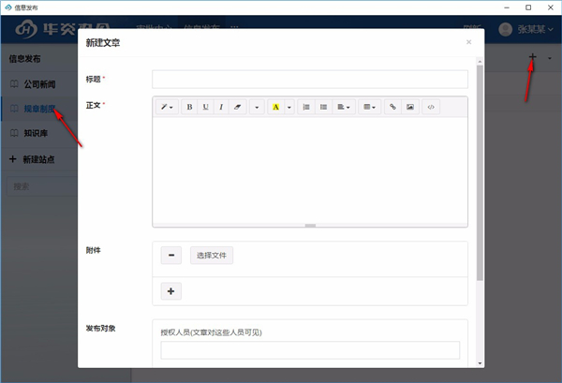Apply the yellow highlight color button
Screen dimensions: 562x383
click(x=276, y=107)
